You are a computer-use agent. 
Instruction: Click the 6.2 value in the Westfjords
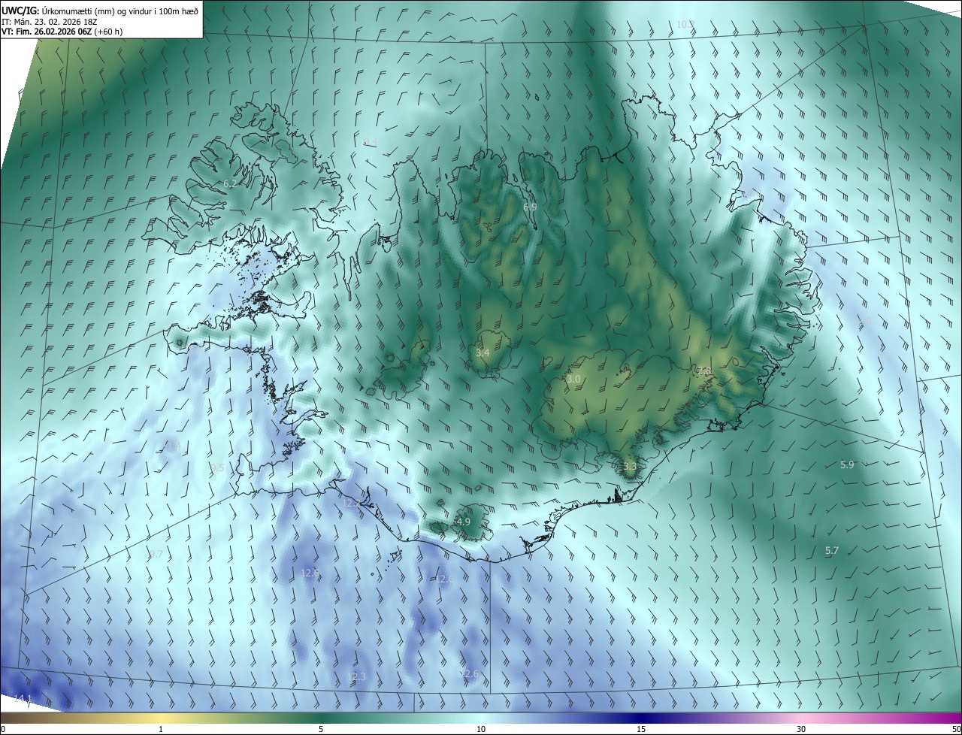point(230,183)
